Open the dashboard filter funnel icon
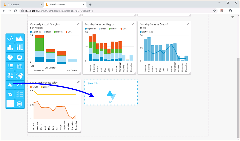The height and width of the screenshot is (141, 240). 233,17
